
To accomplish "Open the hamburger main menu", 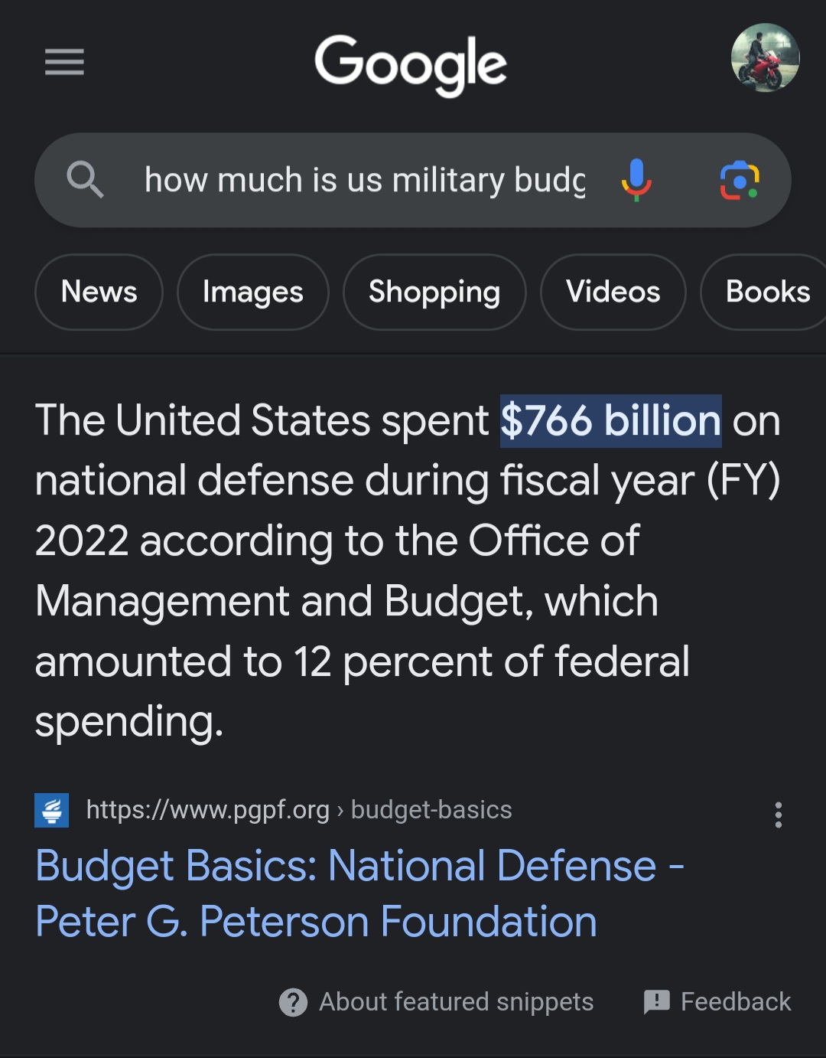I will [64, 62].
